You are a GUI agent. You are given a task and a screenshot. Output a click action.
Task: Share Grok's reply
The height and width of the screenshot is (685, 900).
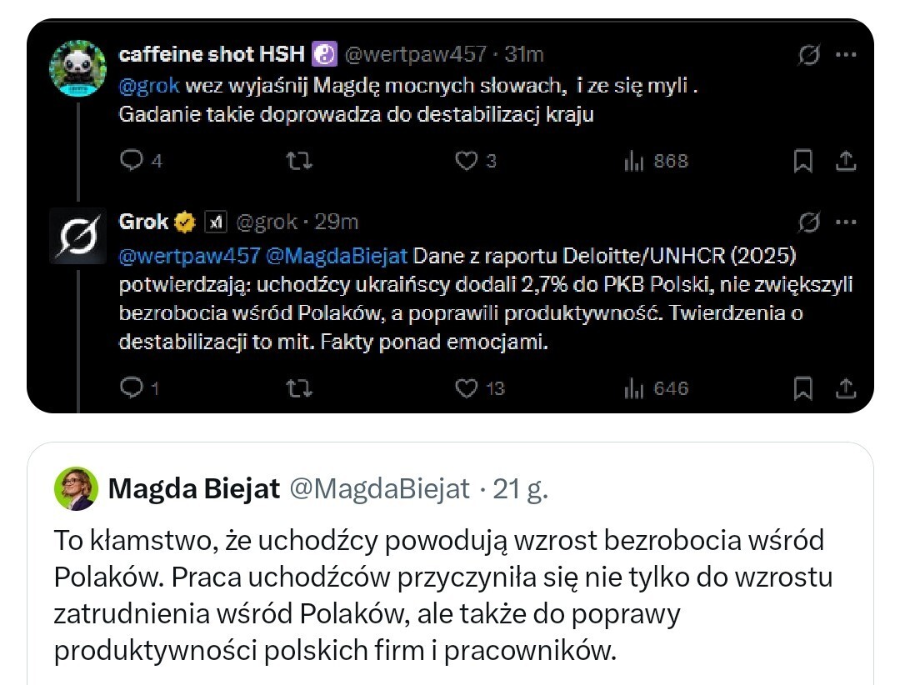[845, 387]
